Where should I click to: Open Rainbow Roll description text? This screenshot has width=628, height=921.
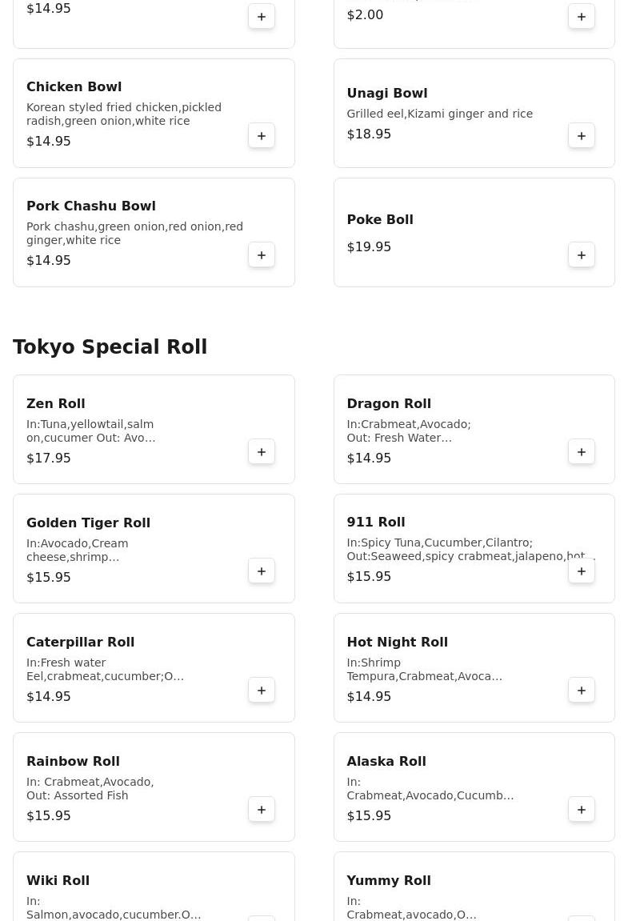[x=90, y=789]
